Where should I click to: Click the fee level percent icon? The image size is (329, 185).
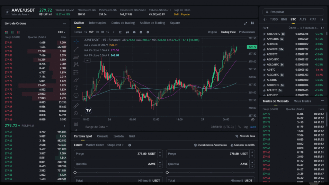point(237,136)
